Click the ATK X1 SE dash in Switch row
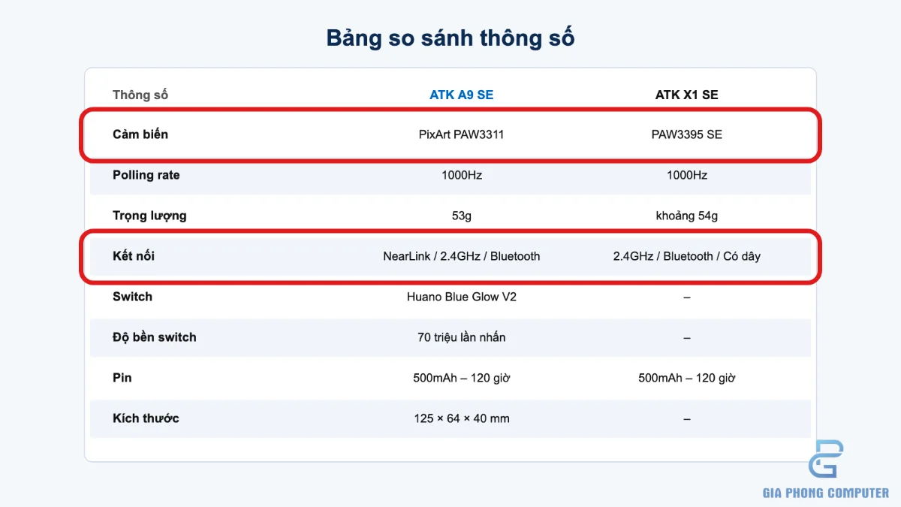The height and width of the screenshot is (507, 901). coord(687,297)
